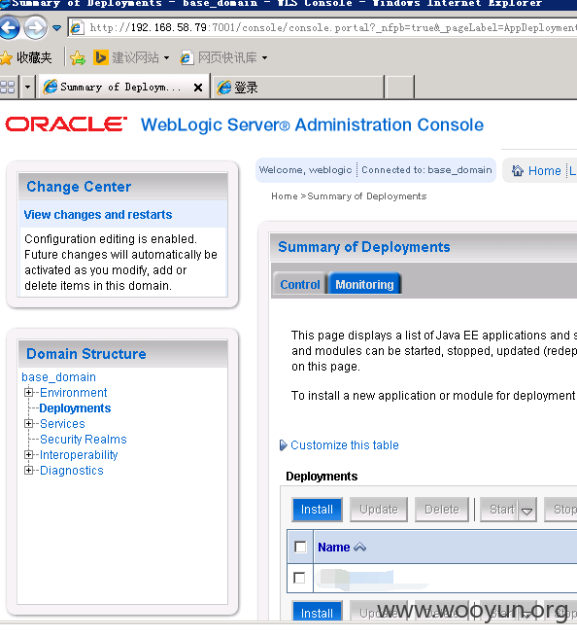This screenshot has width=577, height=638.
Task: Check the select-all checkbox in header
Action: click(300, 547)
